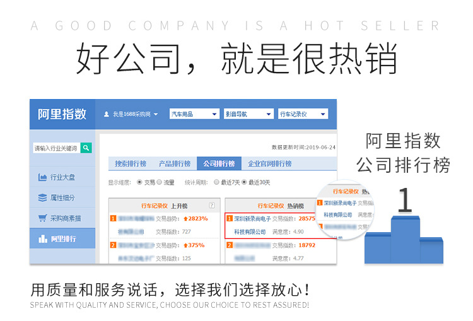
Task: Click the 阿里排行 bar chart icon
Action: tap(43, 238)
